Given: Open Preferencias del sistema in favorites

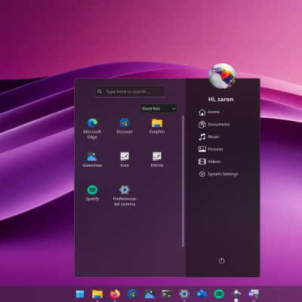Looking at the screenshot, I should [x=125, y=196].
